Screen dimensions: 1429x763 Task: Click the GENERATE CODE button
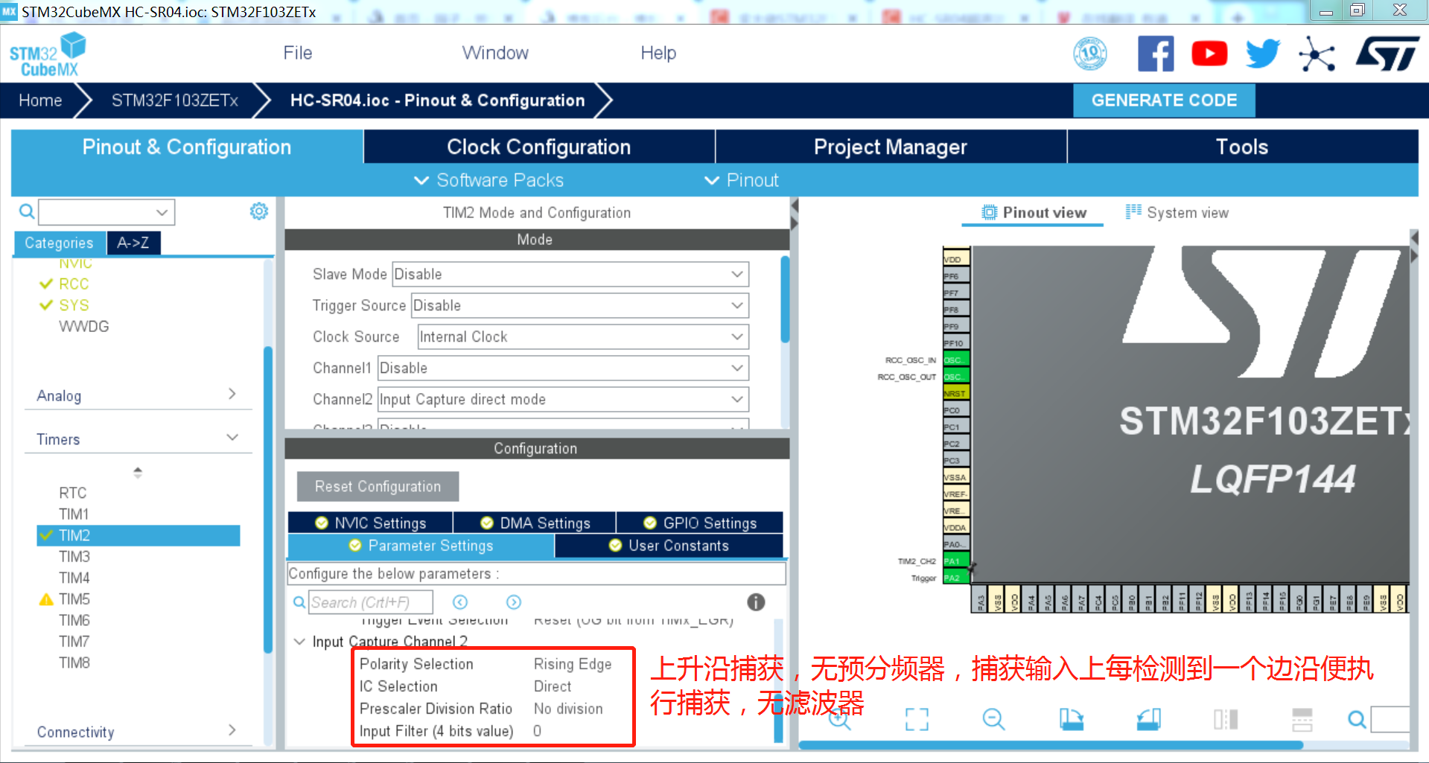1164,100
